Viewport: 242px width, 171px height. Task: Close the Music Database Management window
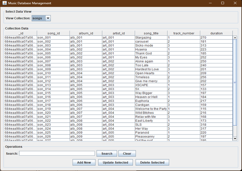[x=235, y=3]
